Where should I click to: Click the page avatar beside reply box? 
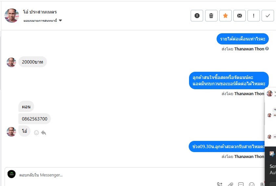(x=11, y=174)
